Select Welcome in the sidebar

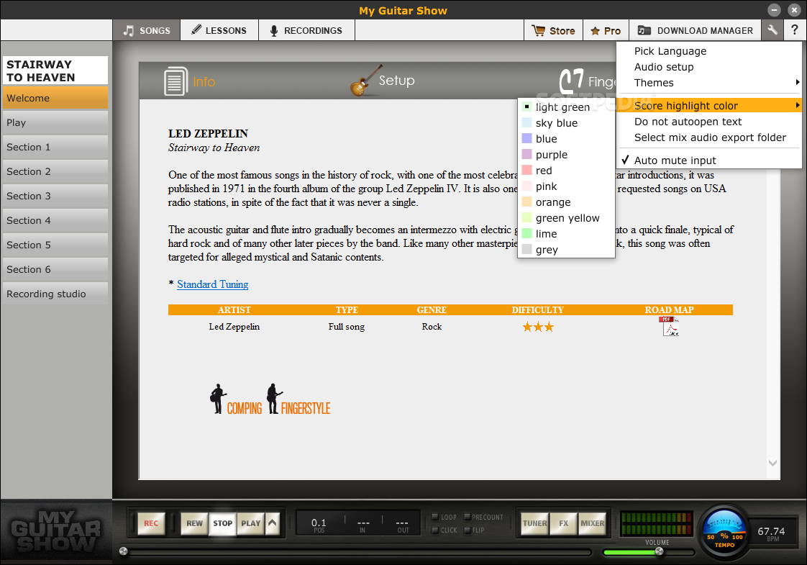coord(55,98)
